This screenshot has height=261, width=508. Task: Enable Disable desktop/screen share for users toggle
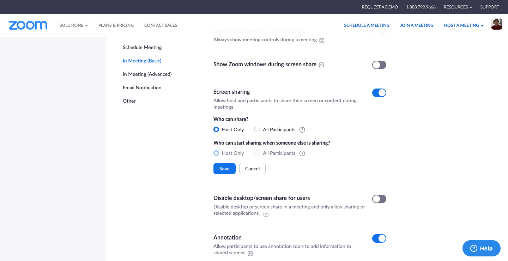click(379, 199)
